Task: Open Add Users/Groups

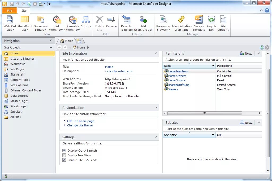Action: coord(143,23)
